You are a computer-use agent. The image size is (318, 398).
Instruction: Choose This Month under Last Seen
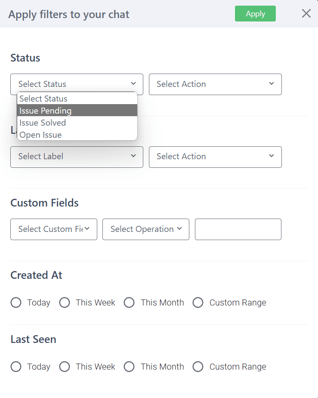pyautogui.click(x=129, y=367)
